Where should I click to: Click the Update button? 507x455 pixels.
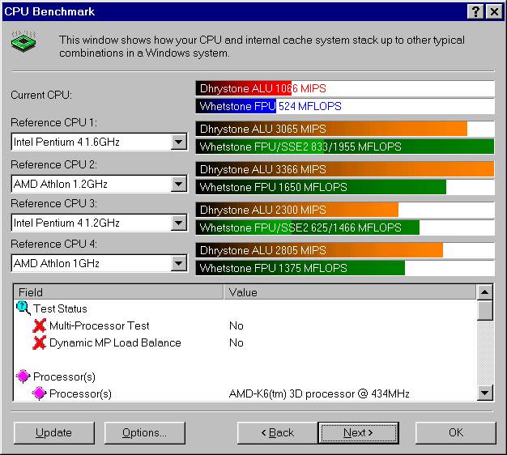(x=54, y=432)
